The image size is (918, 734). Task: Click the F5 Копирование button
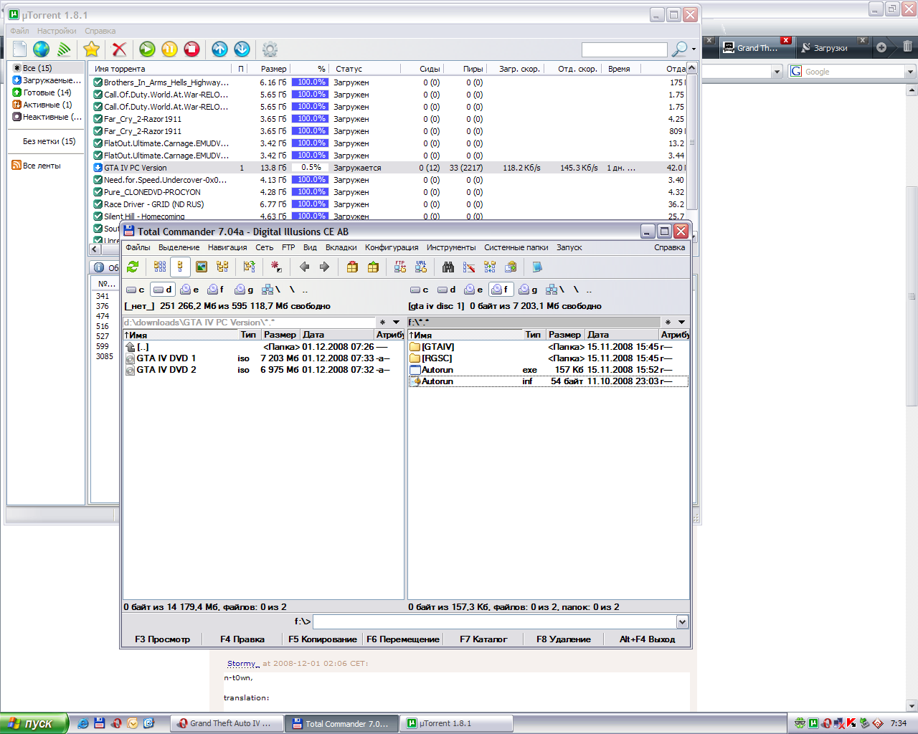coord(323,639)
